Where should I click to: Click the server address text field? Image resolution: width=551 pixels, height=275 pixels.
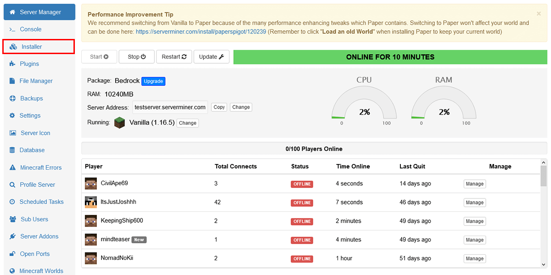pyautogui.click(x=170, y=107)
